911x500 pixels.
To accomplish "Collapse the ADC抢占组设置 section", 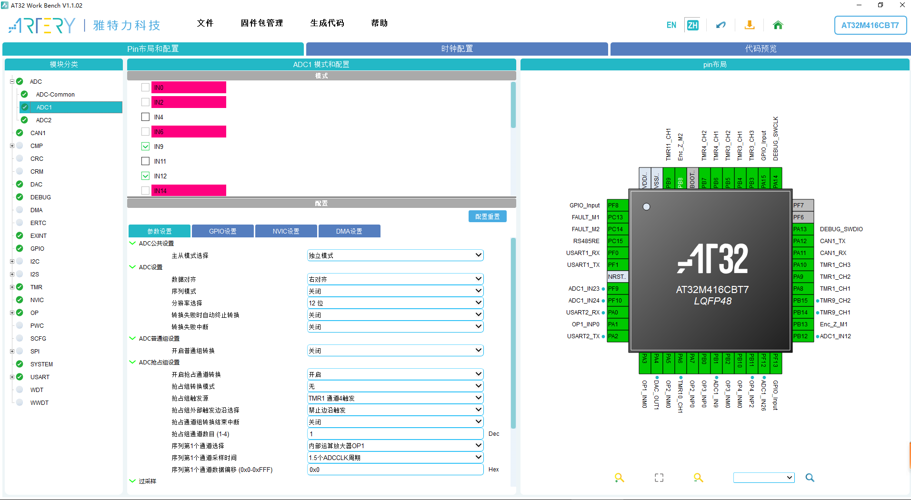I will tap(133, 362).
